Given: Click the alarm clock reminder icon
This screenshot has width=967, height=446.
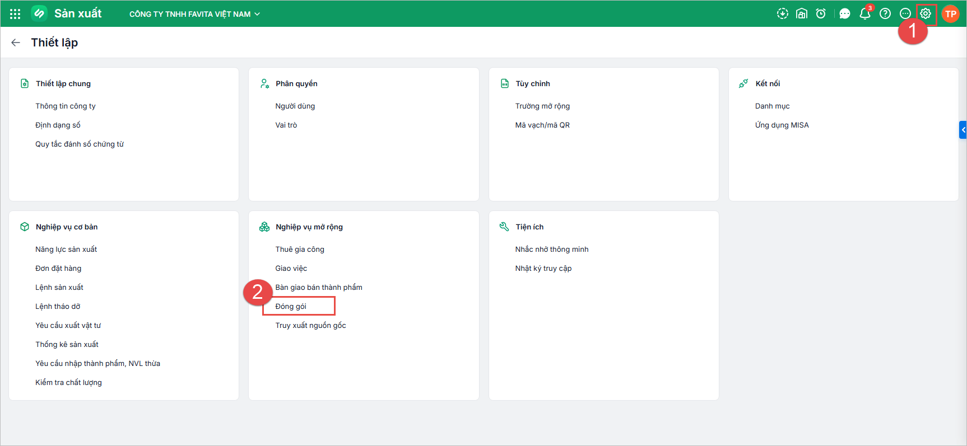Looking at the screenshot, I should [821, 14].
